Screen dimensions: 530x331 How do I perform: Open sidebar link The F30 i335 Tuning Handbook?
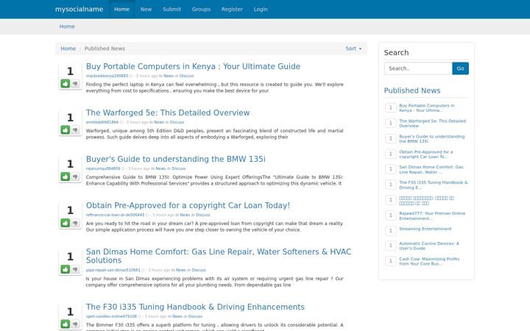click(434, 185)
